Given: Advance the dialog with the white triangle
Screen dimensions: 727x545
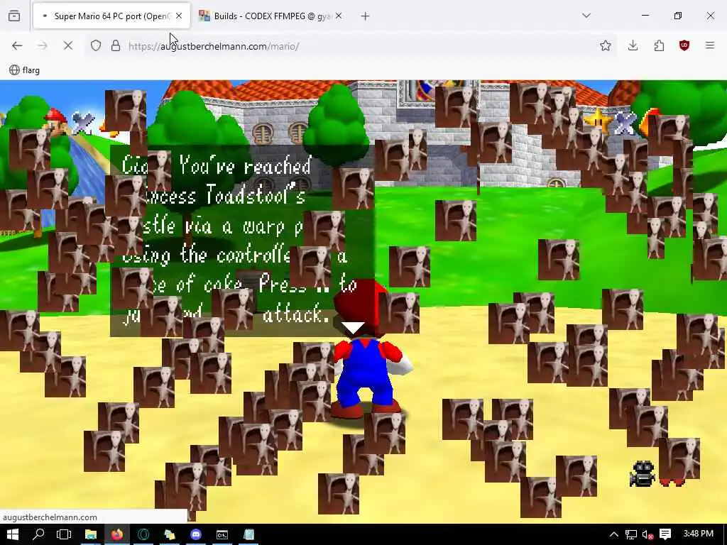Looking at the screenshot, I should [354, 327].
